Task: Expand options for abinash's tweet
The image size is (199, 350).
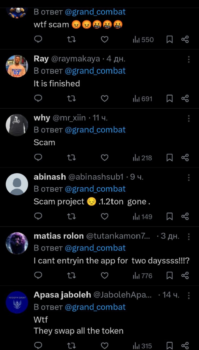Action: pyautogui.click(x=189, y=177)
